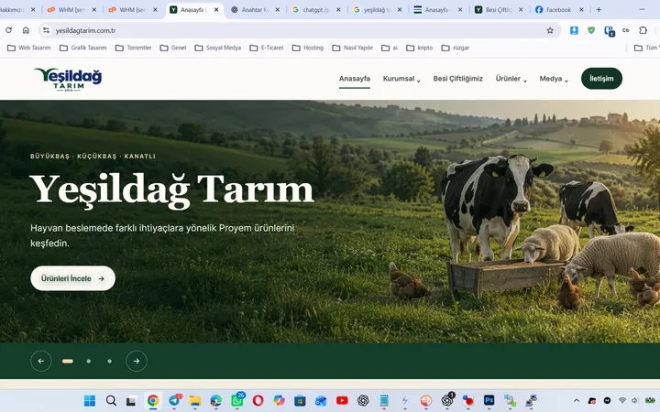Show hidden system tray icons
Screen dimensions: 660x412
(577, 401)
